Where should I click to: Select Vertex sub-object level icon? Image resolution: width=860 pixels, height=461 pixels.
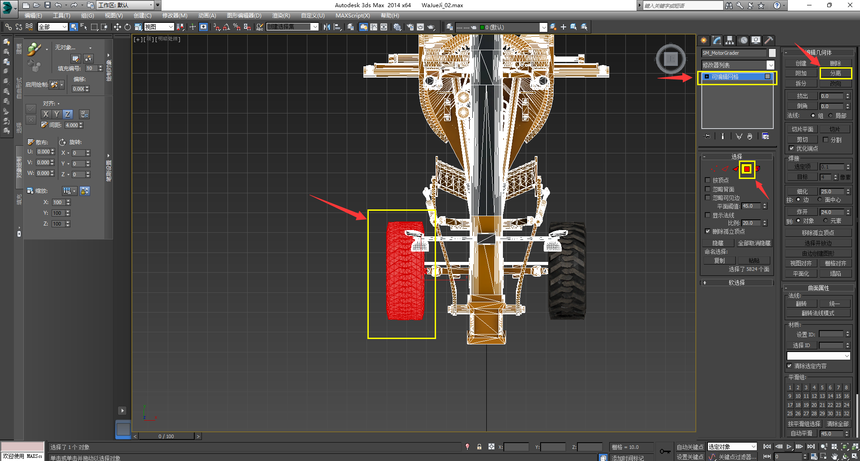(x=714, y=169)
